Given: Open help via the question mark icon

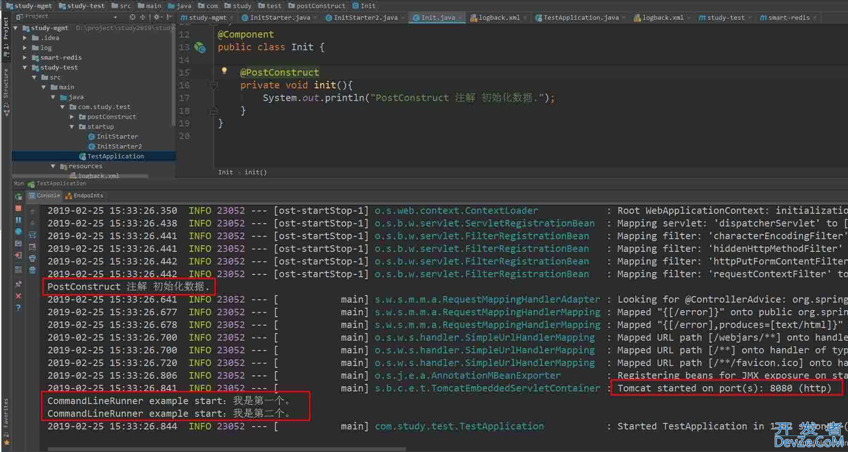Looking at the screenshot, I should (18, 308).
